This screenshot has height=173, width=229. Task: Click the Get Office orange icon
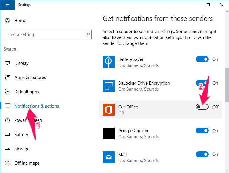coord(109,110)
